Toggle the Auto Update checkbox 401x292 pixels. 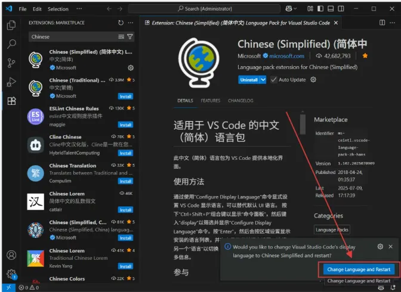pyautogui.click(x=274, y=80)
